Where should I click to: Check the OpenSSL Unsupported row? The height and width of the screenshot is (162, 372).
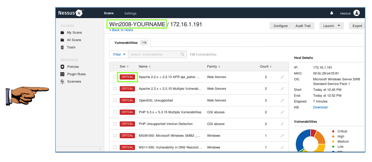pyautogui.click(x=115, y=100)
